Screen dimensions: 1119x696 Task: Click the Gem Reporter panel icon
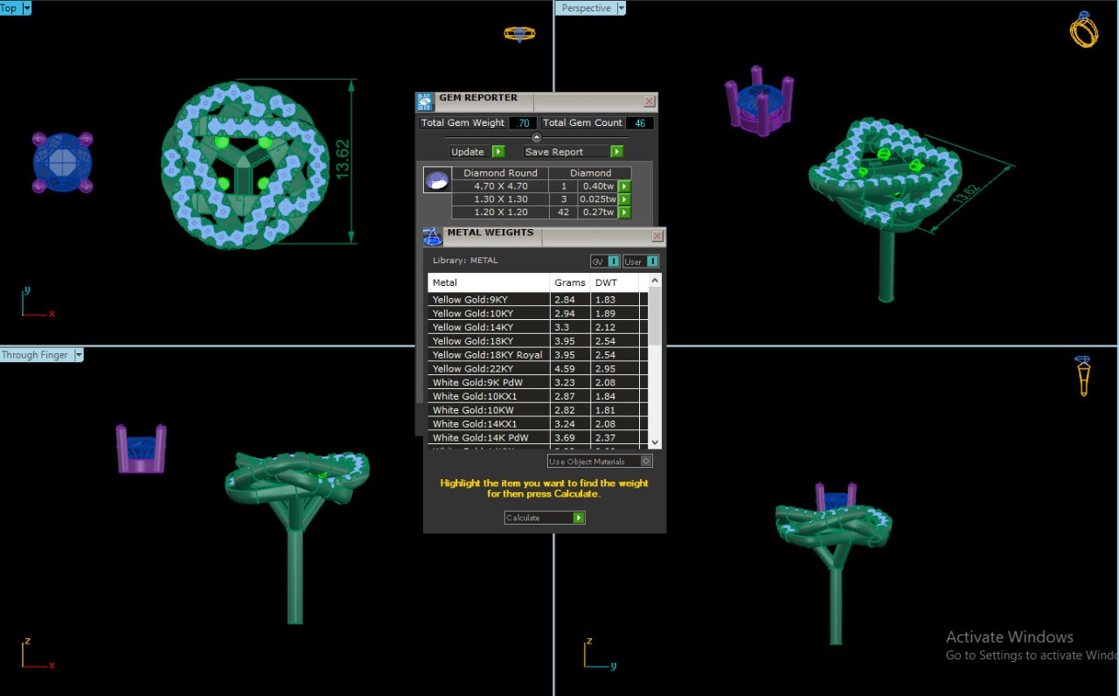tap(425, 101)
